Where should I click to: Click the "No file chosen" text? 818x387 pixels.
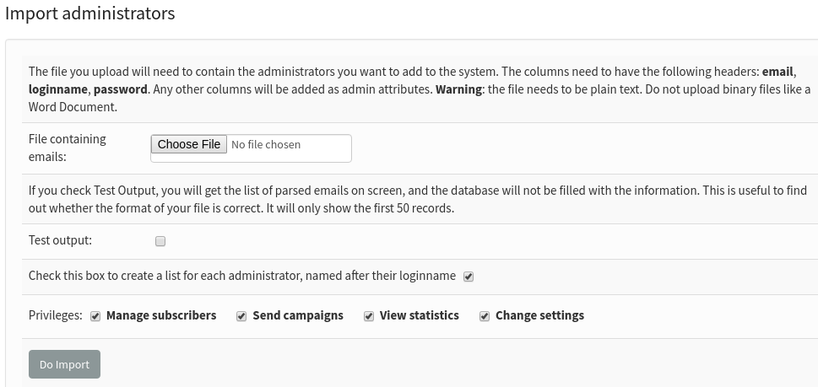pyautogui.click(x=266, y=145)
